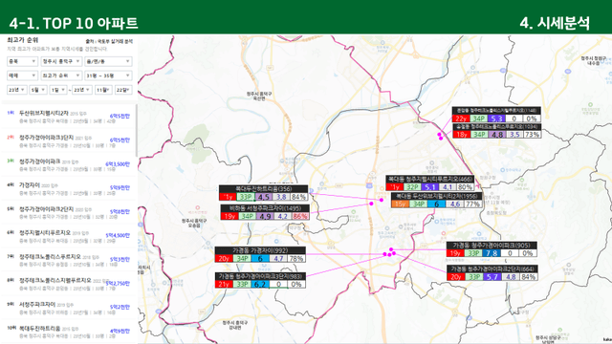Viewport: 612px width, 344px height.
Task: Open the 31평 ~ 35평 size dropdown
Action: point(108,75)
